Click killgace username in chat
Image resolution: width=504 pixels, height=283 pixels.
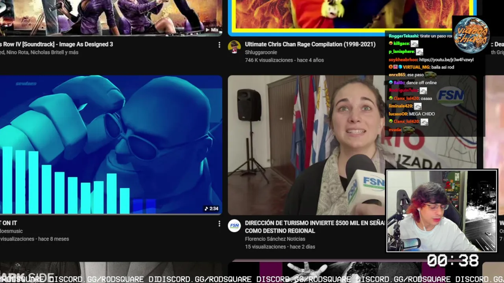401,44
